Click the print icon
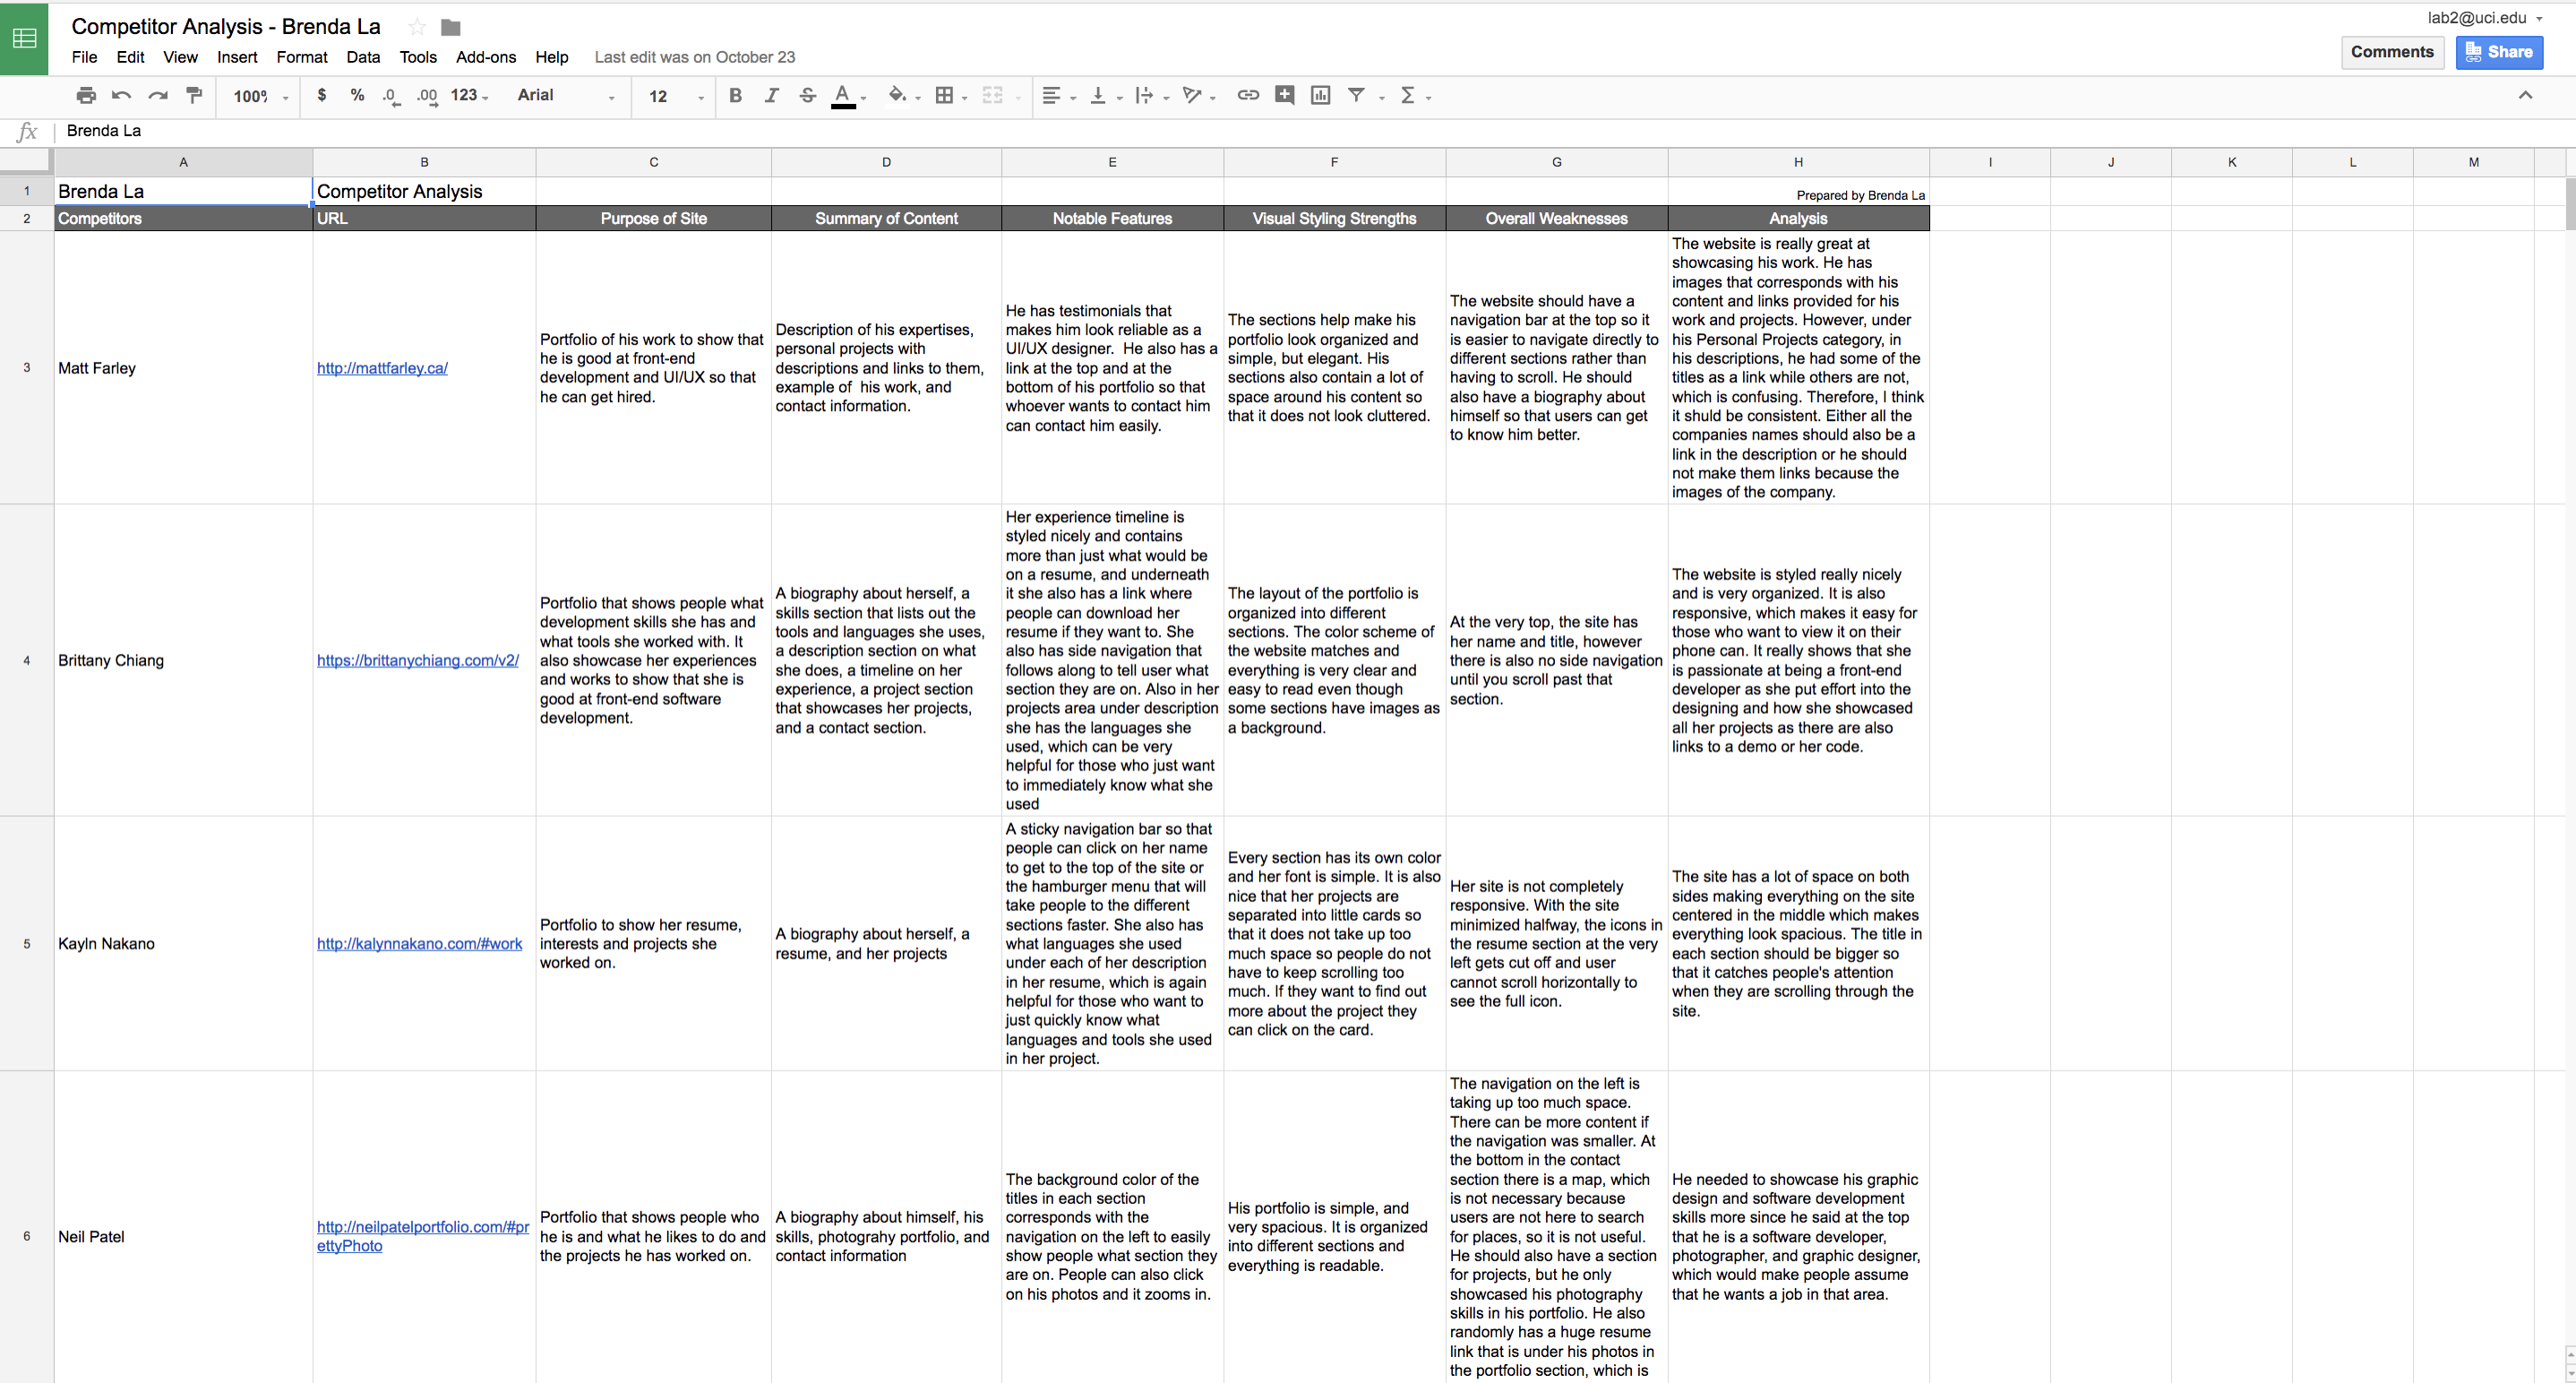This screenshot has height=1383, width=2576. pyautogui.click(x=86, y=95)
